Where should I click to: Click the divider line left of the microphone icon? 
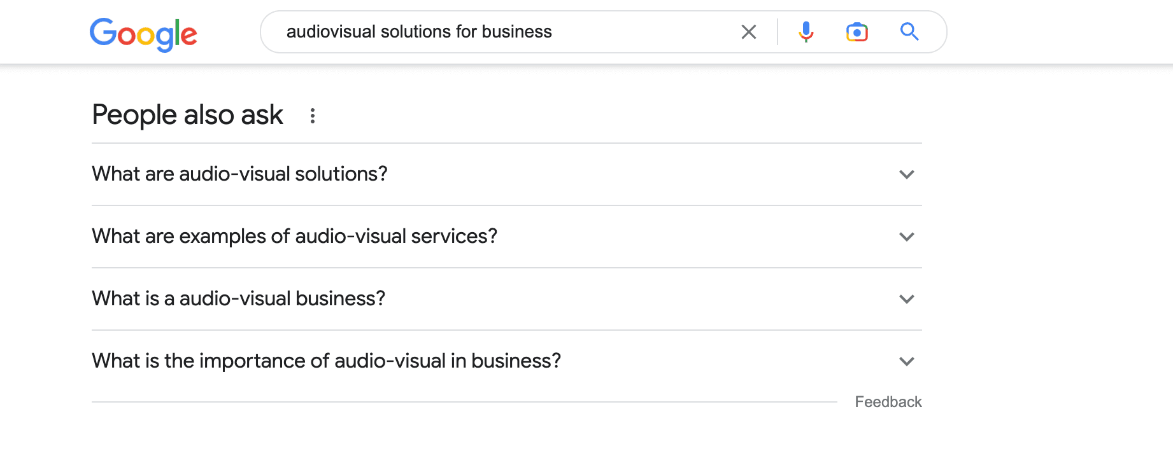tap(778, 32)
